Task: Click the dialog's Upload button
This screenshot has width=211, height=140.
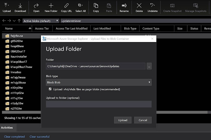Action: tap(123, 120)
